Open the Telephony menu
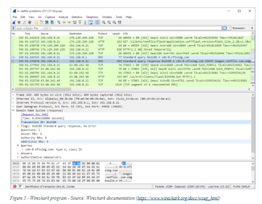 (x=92, y=17)
